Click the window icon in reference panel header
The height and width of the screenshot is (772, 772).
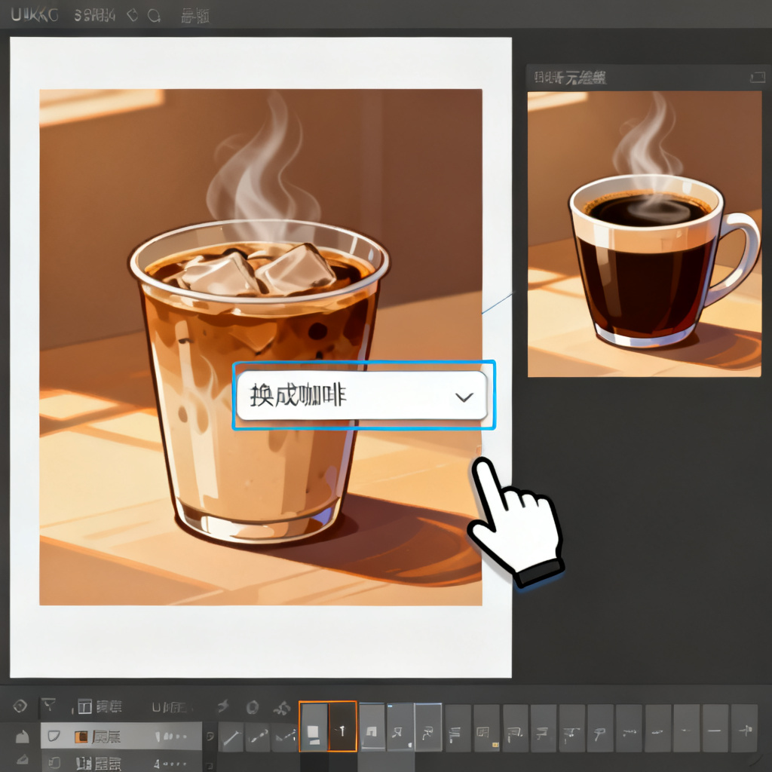(x=757, y=78)
